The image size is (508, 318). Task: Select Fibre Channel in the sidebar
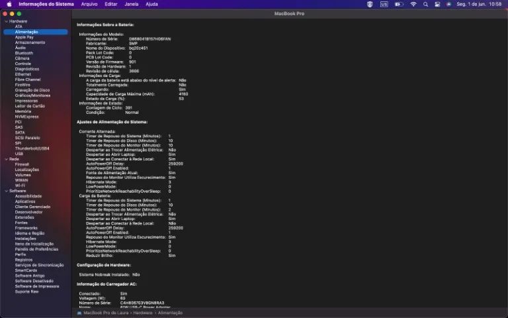(x=28, y=79)
